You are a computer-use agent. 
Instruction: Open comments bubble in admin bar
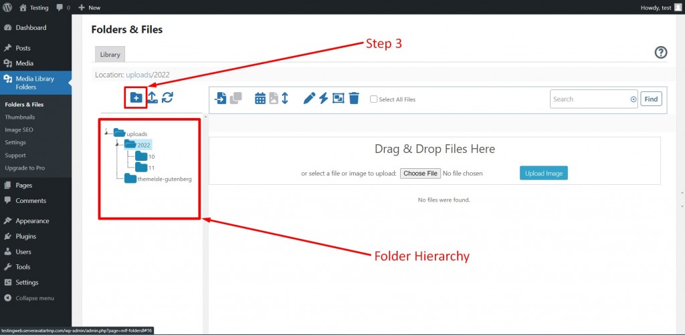point(60,7)
